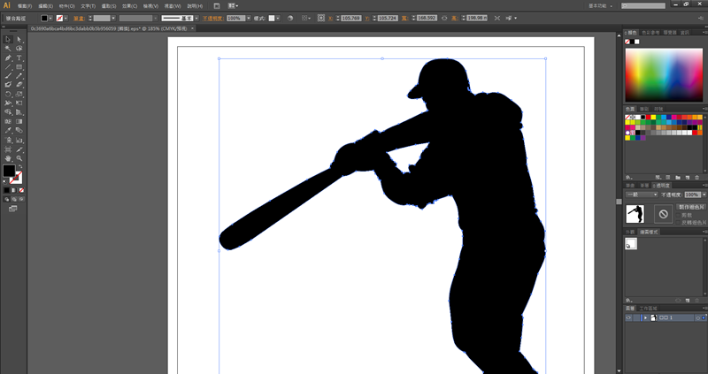Click the fill color box in toolbox

(9, 170)
